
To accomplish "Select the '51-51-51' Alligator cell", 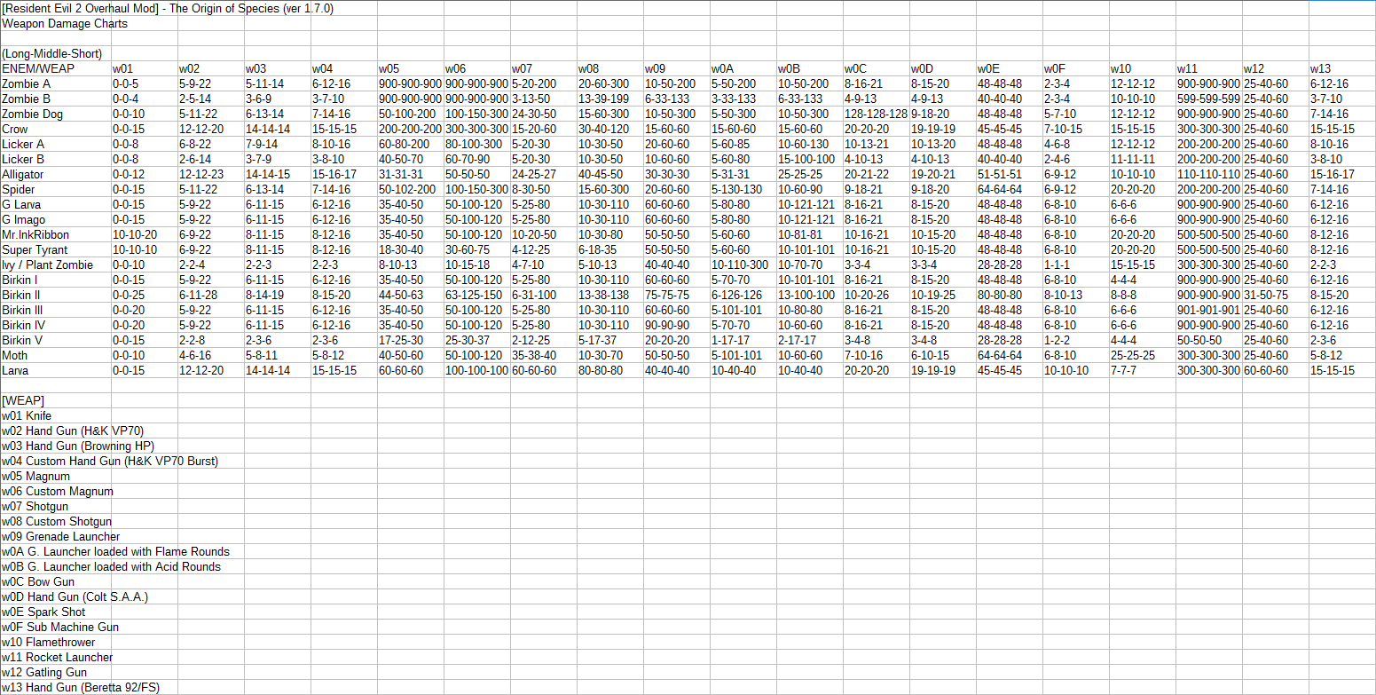I will tap(1010, 174).
